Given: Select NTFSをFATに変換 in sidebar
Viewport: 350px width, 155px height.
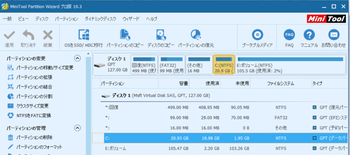Looking at the screenshot, I should (29, 116).
